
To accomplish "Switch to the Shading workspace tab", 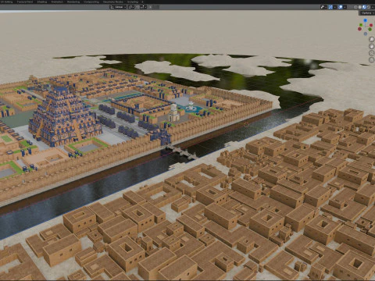I will coord(42,2).
